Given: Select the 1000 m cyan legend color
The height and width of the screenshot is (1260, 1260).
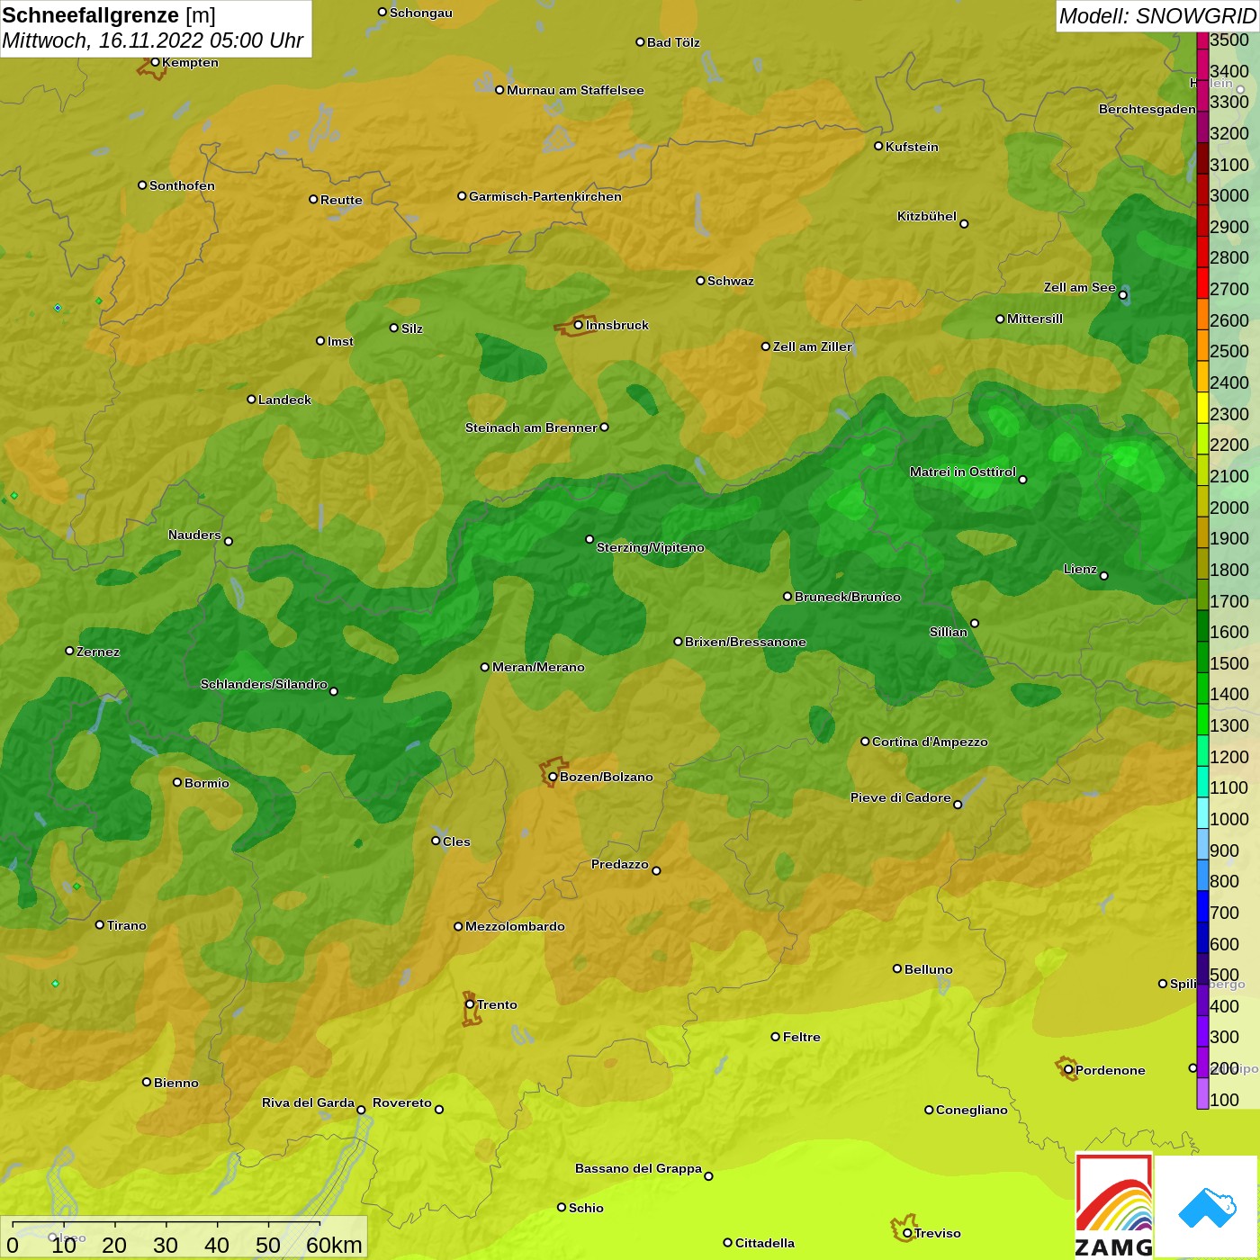Looking at the screenshot, I should click(x=1202, y=812).
